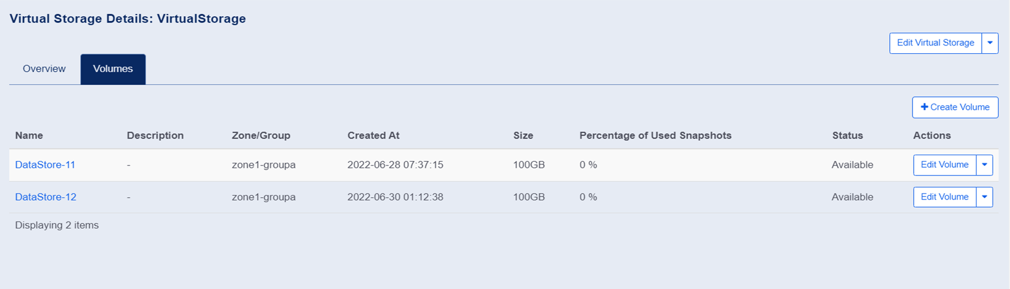Image resolution: width=1010 pixels, height=289 pixels.
Task: Click the Name column header
Action: click(29, 136)
